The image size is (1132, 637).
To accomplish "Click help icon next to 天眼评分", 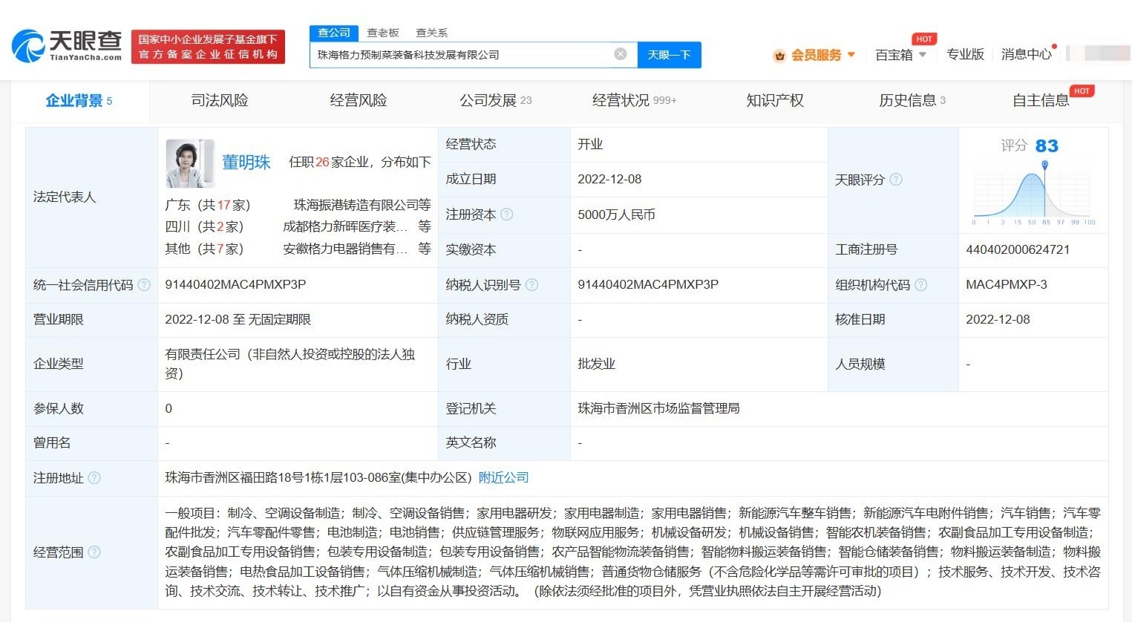I will pyautogui.click(x=896, y=180).
